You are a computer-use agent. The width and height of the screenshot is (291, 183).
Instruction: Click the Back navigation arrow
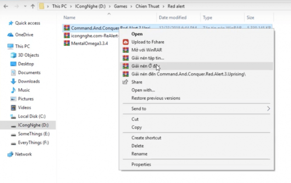[6, 6]
